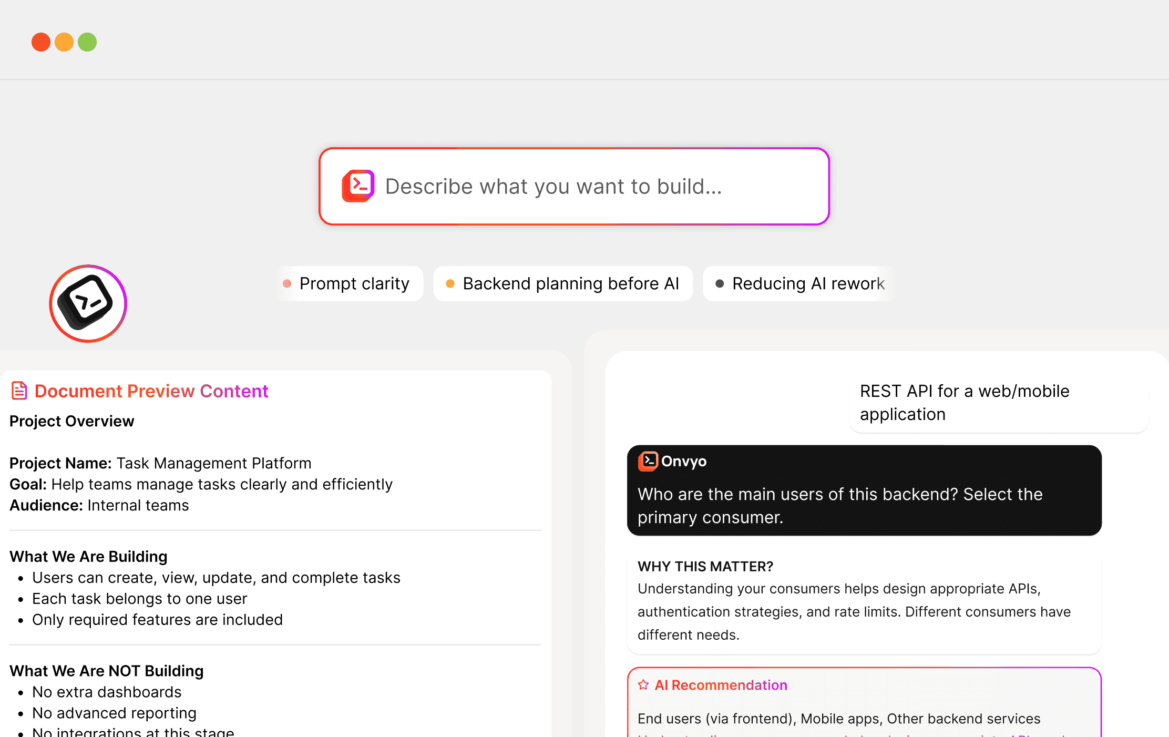The height and width of the screenshot is (737, 1169).
Task: Switch to the AI Recommendation section
Action: (x=720, y=685)
